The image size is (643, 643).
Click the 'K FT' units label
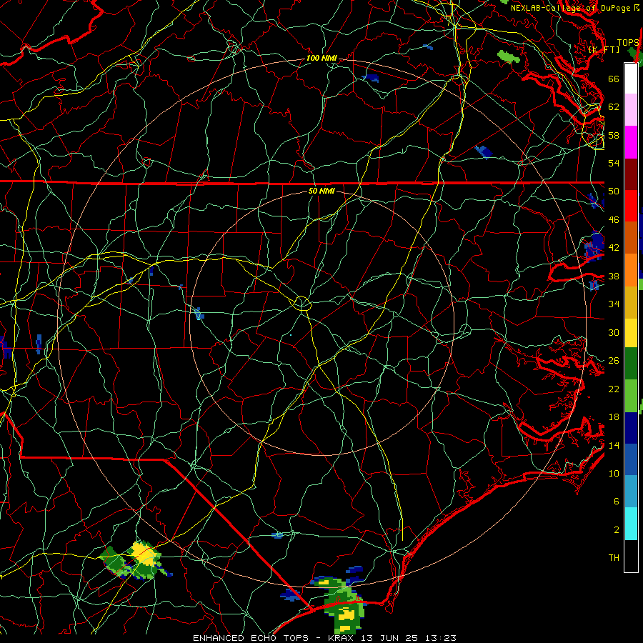point(604,49)
